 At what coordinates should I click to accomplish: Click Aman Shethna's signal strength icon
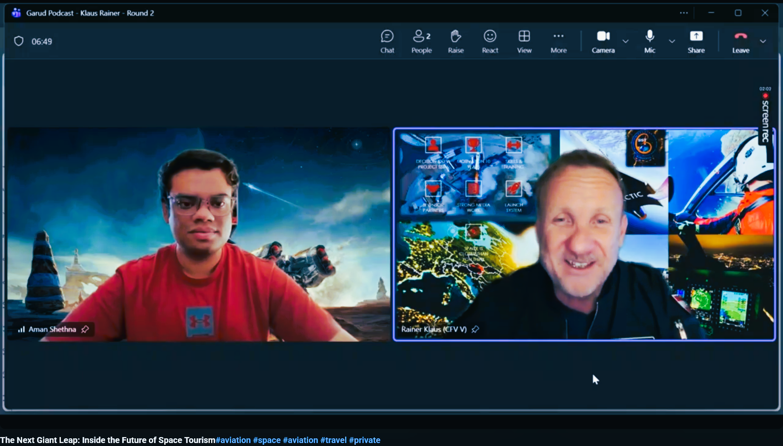[21, 329]
